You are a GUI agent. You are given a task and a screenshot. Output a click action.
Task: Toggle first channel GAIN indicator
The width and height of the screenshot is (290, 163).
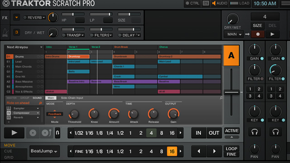262,58
